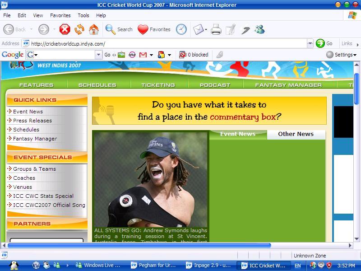
Task: Click the Gmail icon in Google toolbar
Action: coord(143,55)
